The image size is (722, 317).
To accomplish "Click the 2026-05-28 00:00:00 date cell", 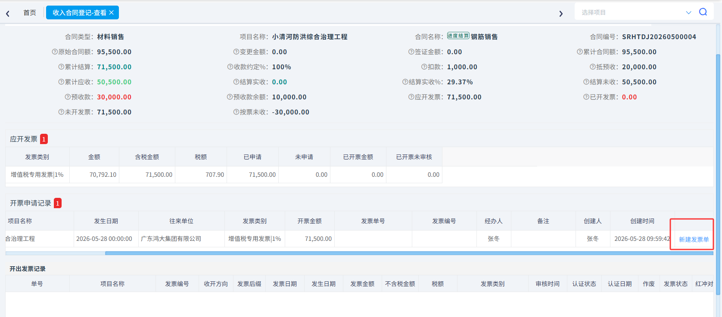I will (x=106, y=239).
